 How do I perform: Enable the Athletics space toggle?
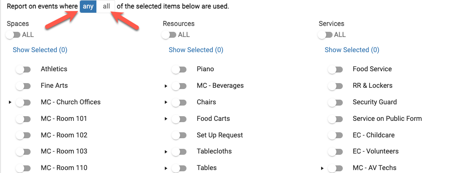click(23, 70)
